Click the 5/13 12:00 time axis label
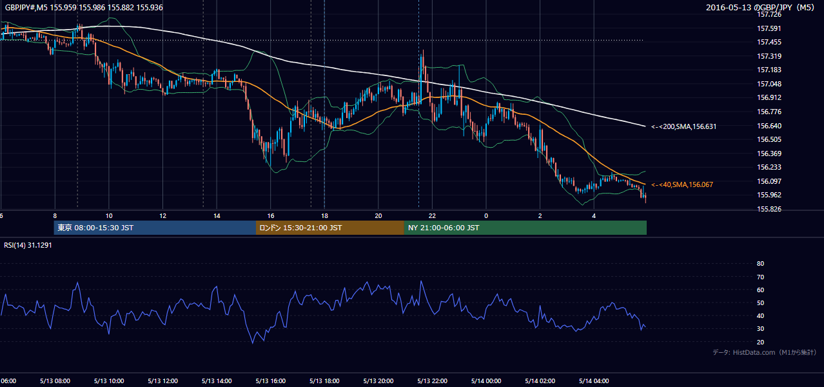This screenshot has width=824, height=387. tap(163, 381)
